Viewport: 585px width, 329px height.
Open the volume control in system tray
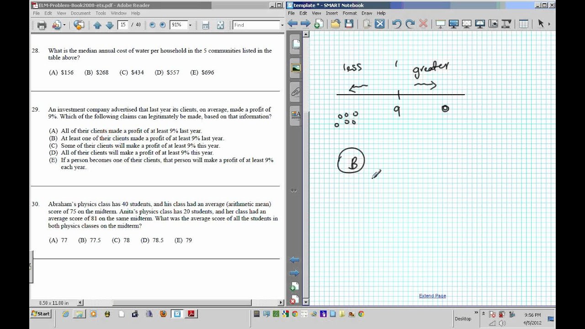[502, 323]
